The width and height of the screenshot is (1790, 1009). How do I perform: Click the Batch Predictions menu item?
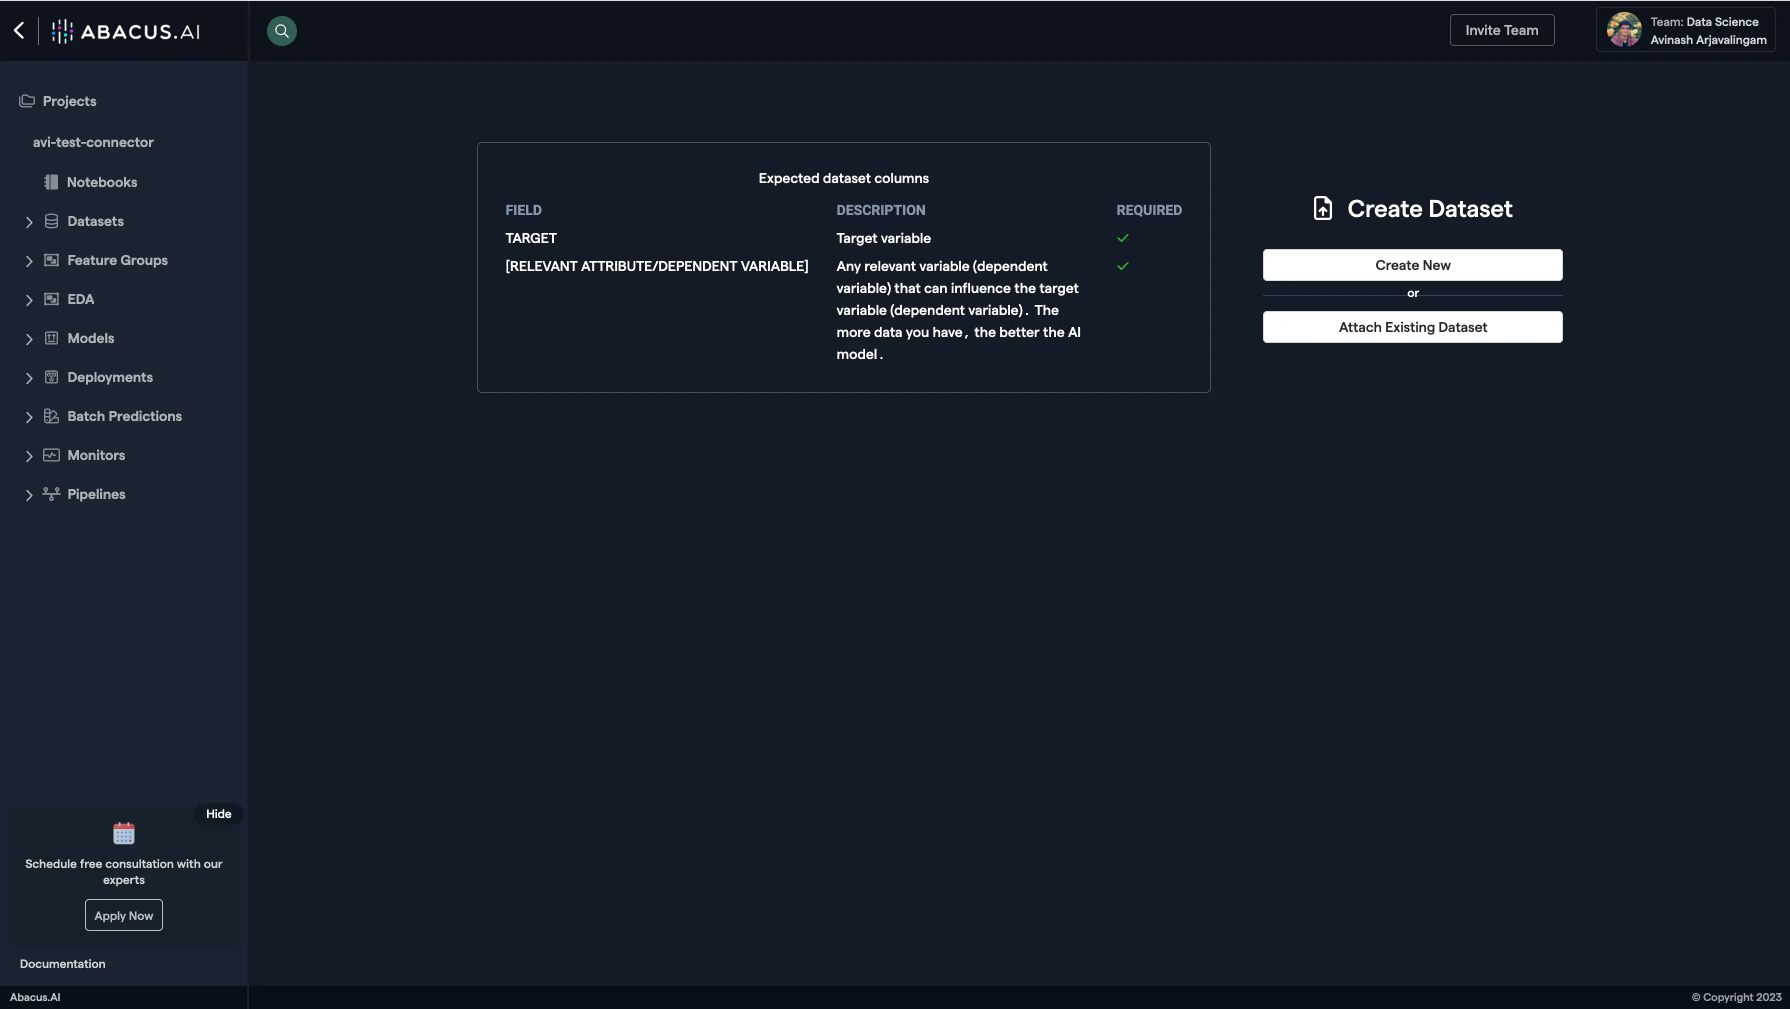(124, 416)
